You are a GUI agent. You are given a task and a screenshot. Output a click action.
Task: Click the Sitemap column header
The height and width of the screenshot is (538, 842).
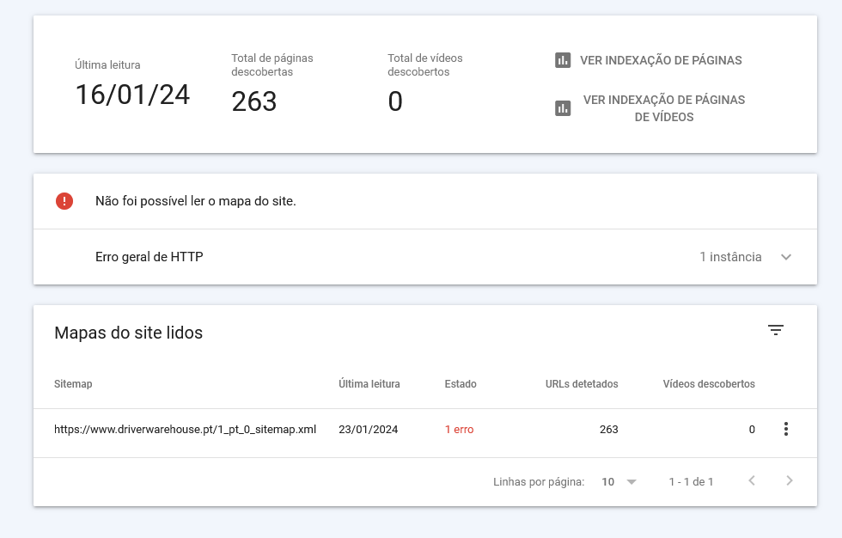[73, 384]
